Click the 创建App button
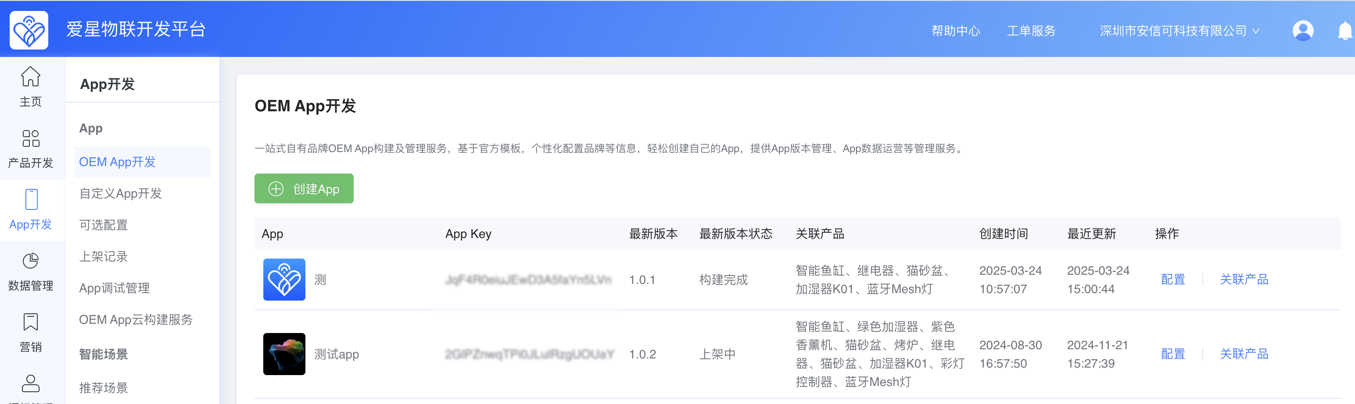 click(304, 188)
